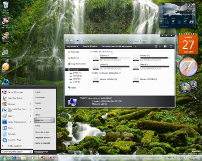Open iTunes from the Start menu
202x161 pixels.
pyautogui.click(x=17, y=128)
